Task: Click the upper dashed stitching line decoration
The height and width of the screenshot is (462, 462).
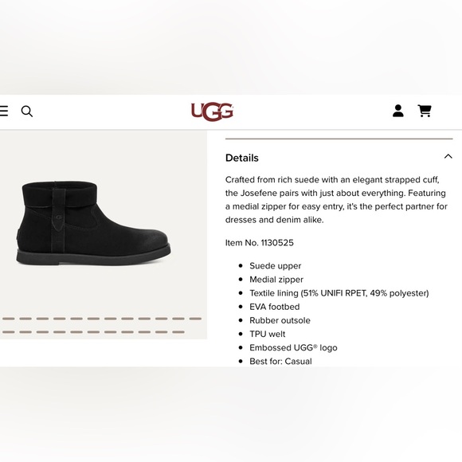Action: coord(102,319)
